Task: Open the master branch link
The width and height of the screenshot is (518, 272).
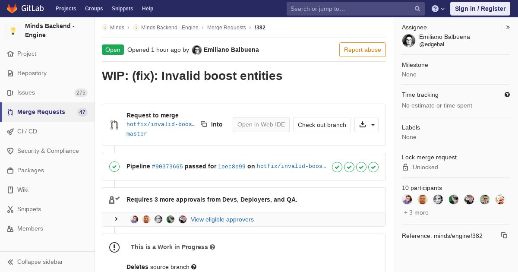Action: [x=137, y=134]
